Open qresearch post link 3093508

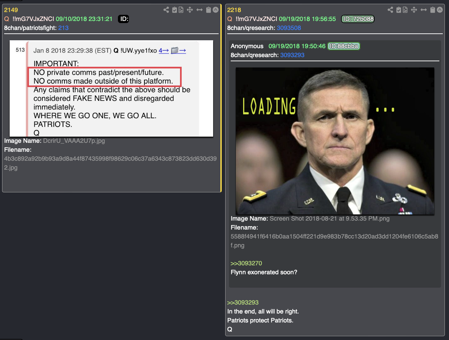[x=289, y=28]
